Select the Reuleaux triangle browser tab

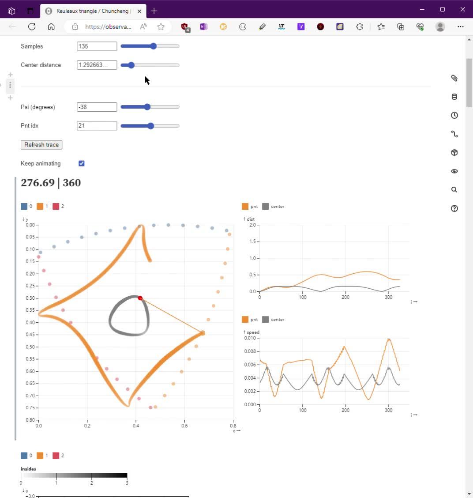(x=93, y=11)
